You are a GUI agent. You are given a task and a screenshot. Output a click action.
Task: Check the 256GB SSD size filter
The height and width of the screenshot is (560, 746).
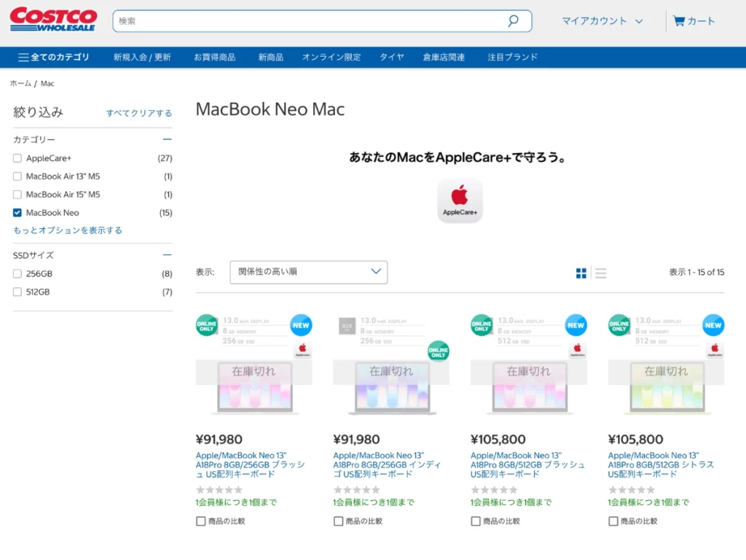click(17, 274)
